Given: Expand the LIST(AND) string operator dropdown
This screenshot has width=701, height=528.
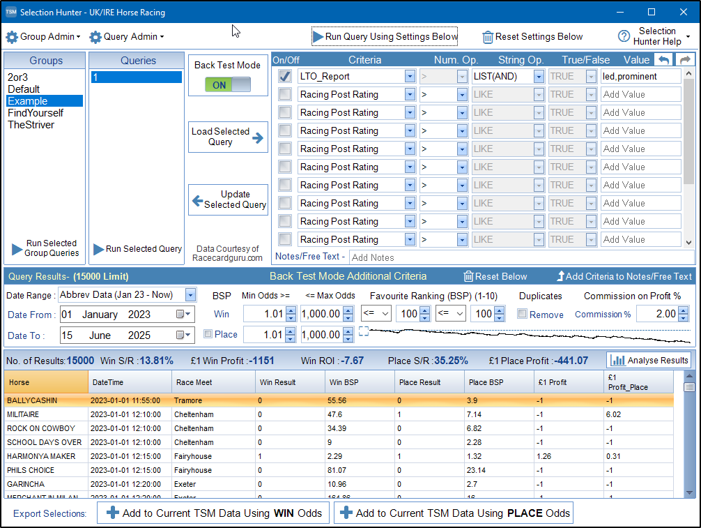Looking at the screenshot, I should pyautogui.click(x=538, y=76).
